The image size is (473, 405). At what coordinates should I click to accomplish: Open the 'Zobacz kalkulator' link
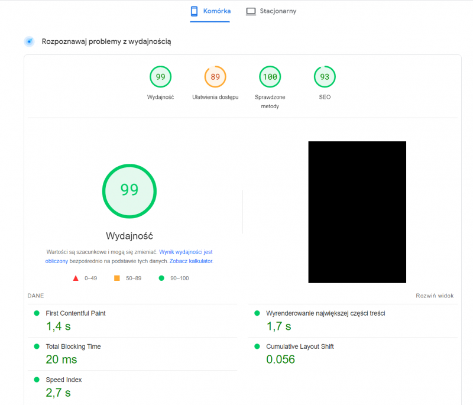[x=191, y=261]
